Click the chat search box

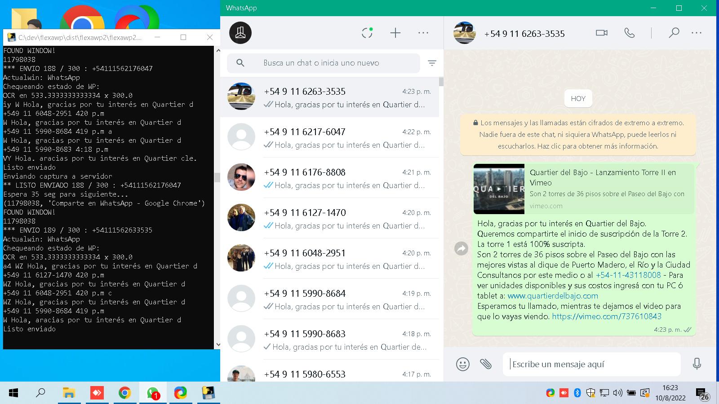(x=324, y=63)
